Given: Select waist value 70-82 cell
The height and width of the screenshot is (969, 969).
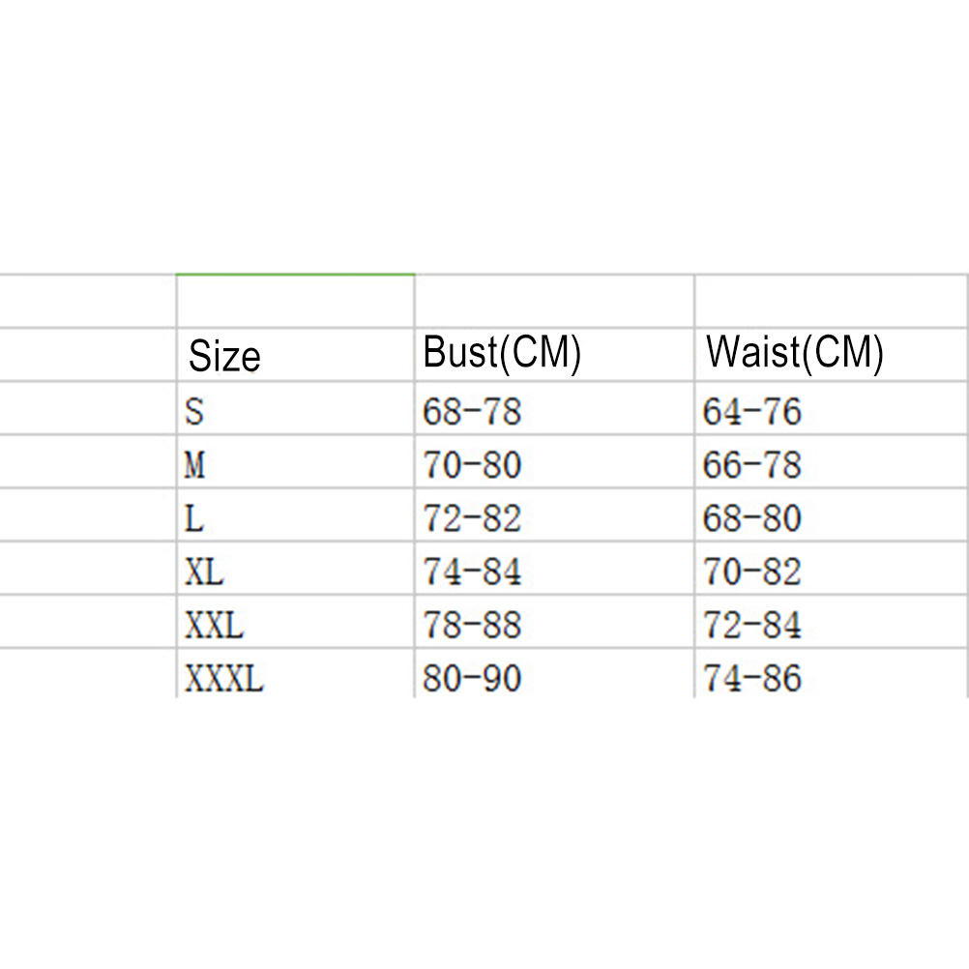Looking at the screenshot, I should click(x=752, y=573).
